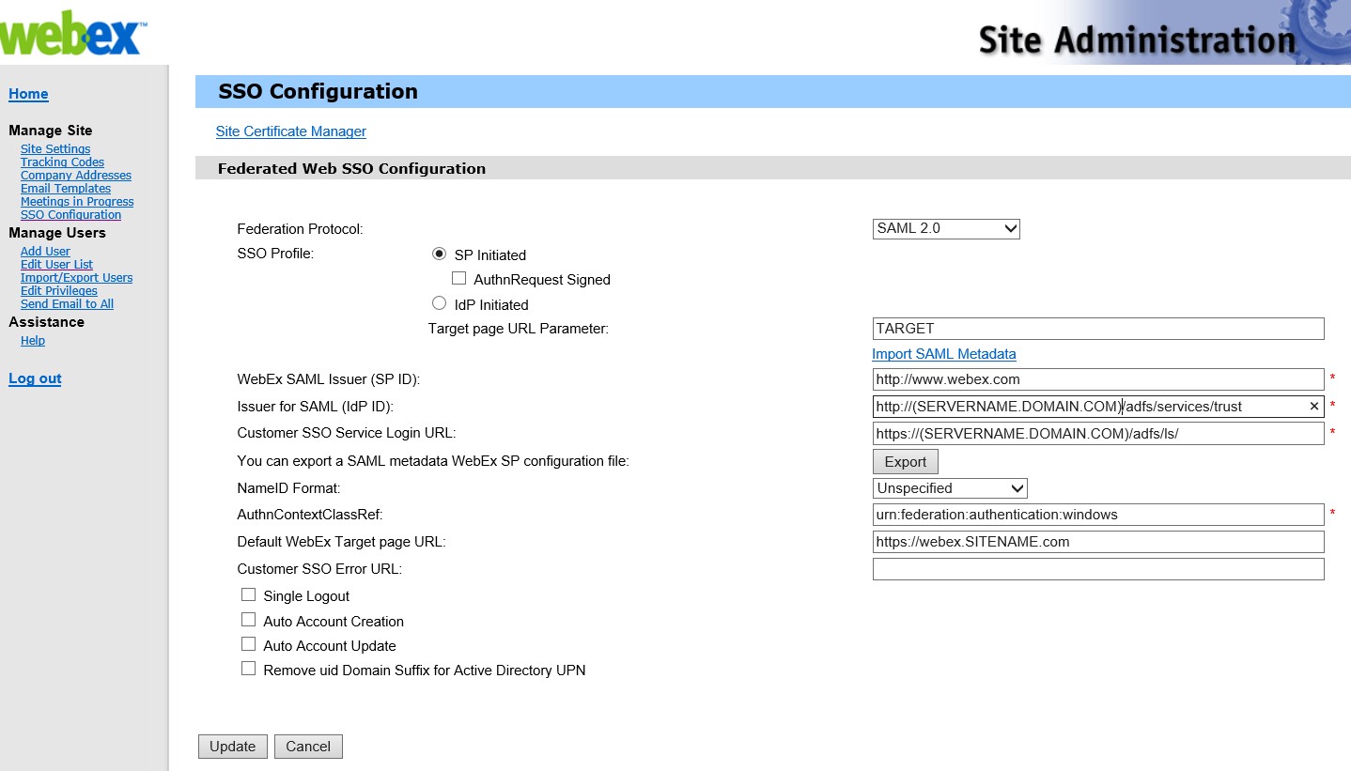Open Edit User List link
This screenshot has height=771, width=1351.
coord(56,265)
